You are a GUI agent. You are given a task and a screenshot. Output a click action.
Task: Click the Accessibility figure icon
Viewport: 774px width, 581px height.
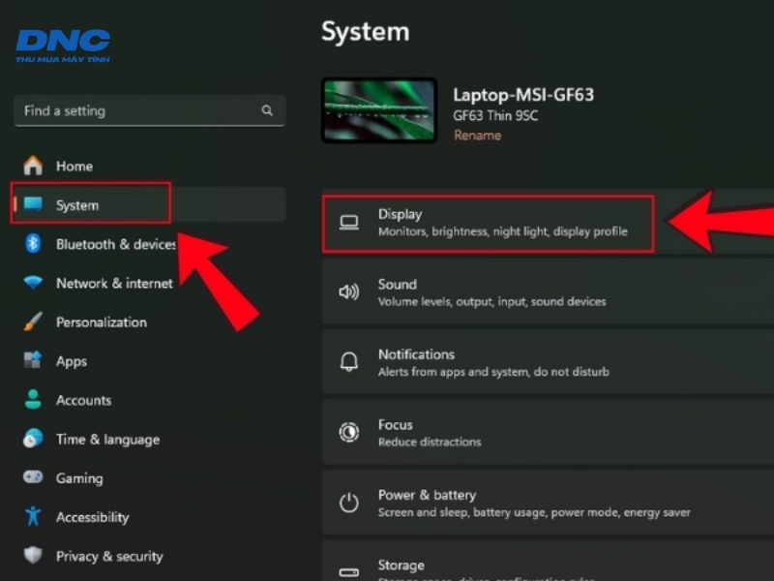33,516
